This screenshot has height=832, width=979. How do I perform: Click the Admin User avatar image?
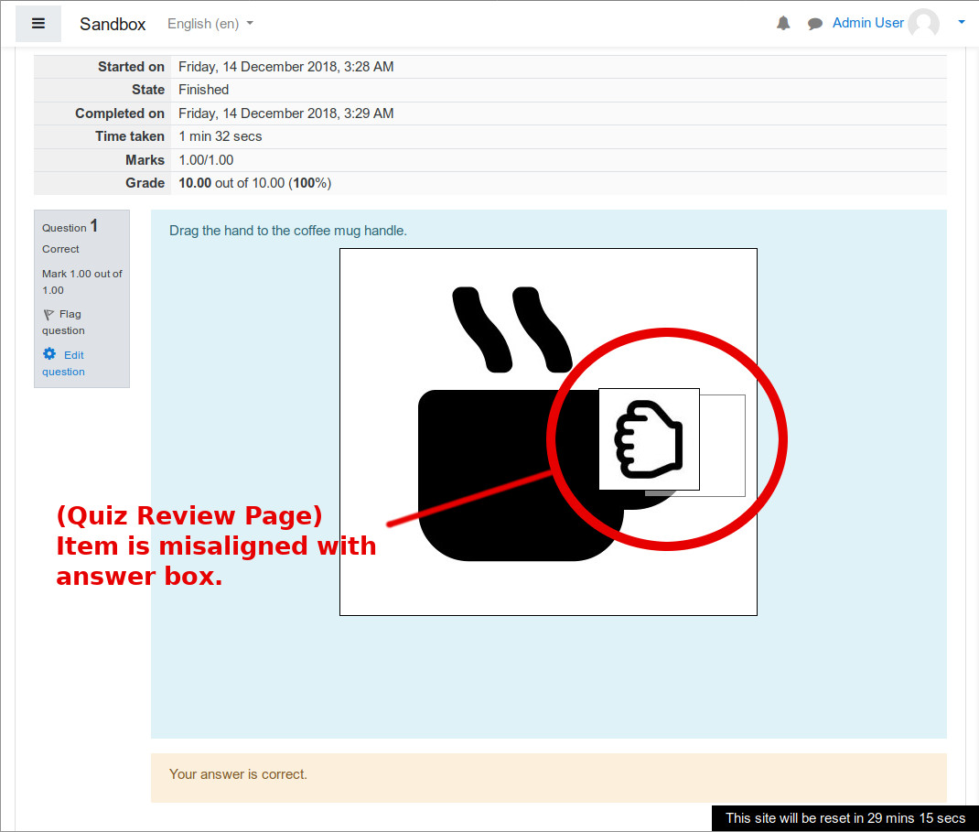(x=923, y=24)
